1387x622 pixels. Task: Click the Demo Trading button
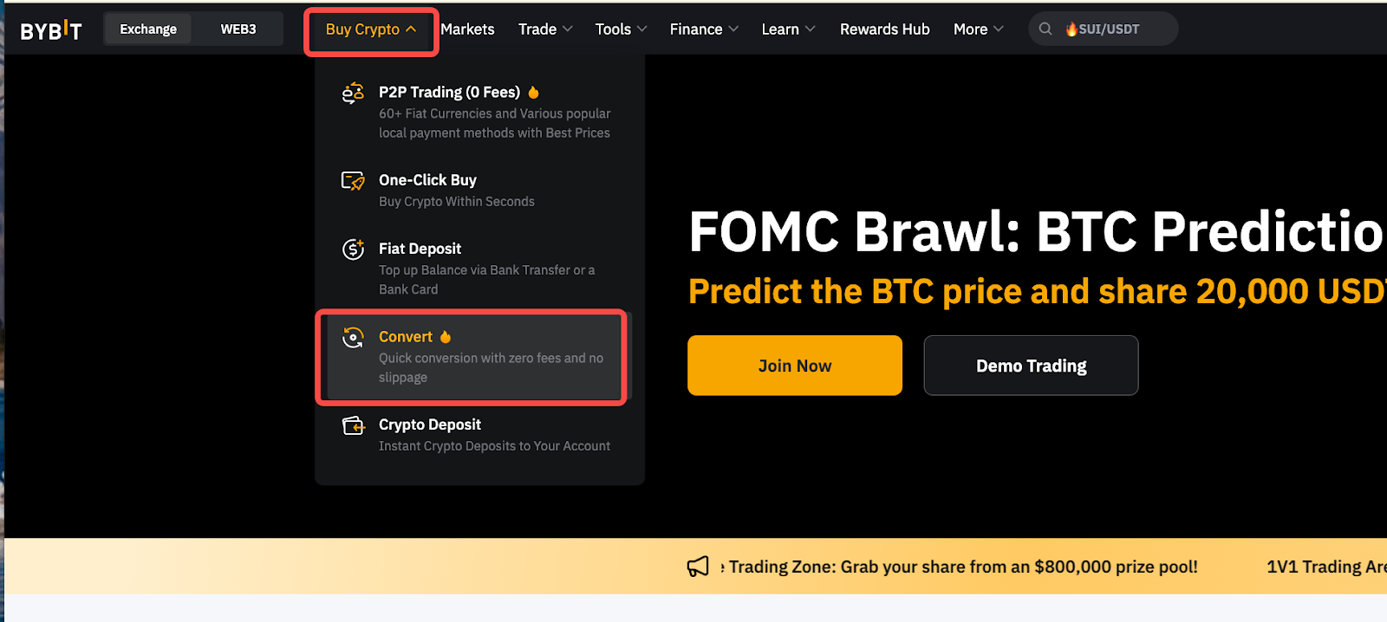pyautogui.click(x=1031, y=366)
